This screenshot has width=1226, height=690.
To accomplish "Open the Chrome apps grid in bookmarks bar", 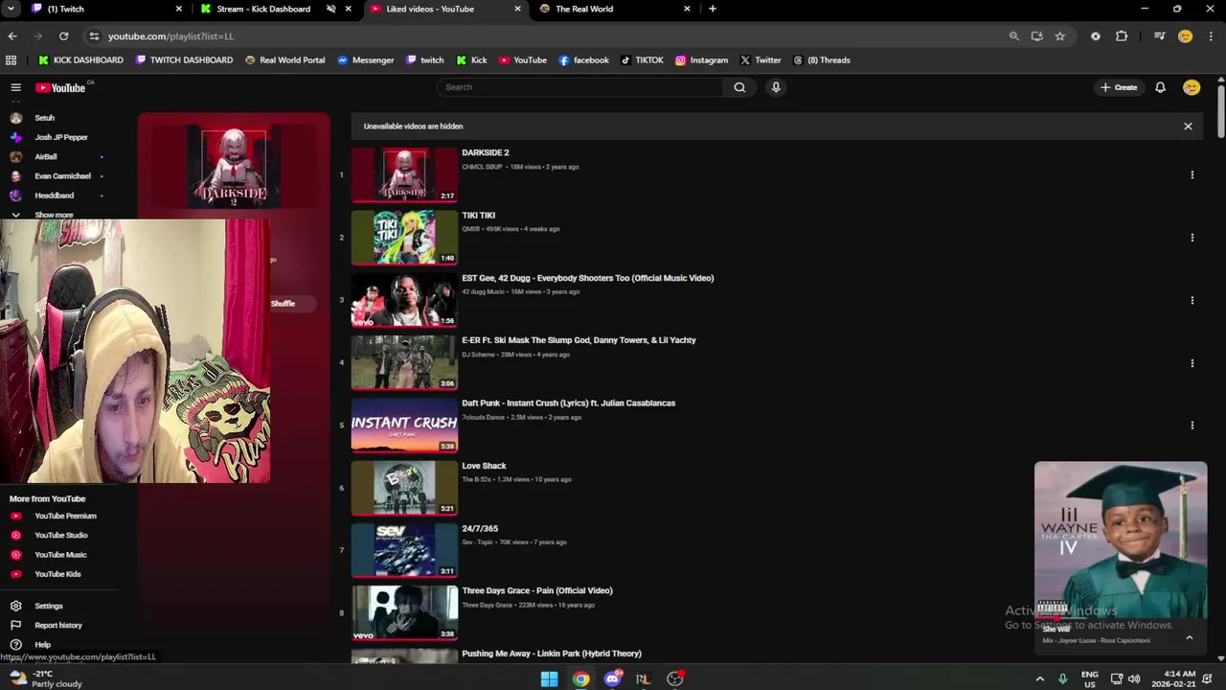I will pyautogui.click(x=11, y=59).
